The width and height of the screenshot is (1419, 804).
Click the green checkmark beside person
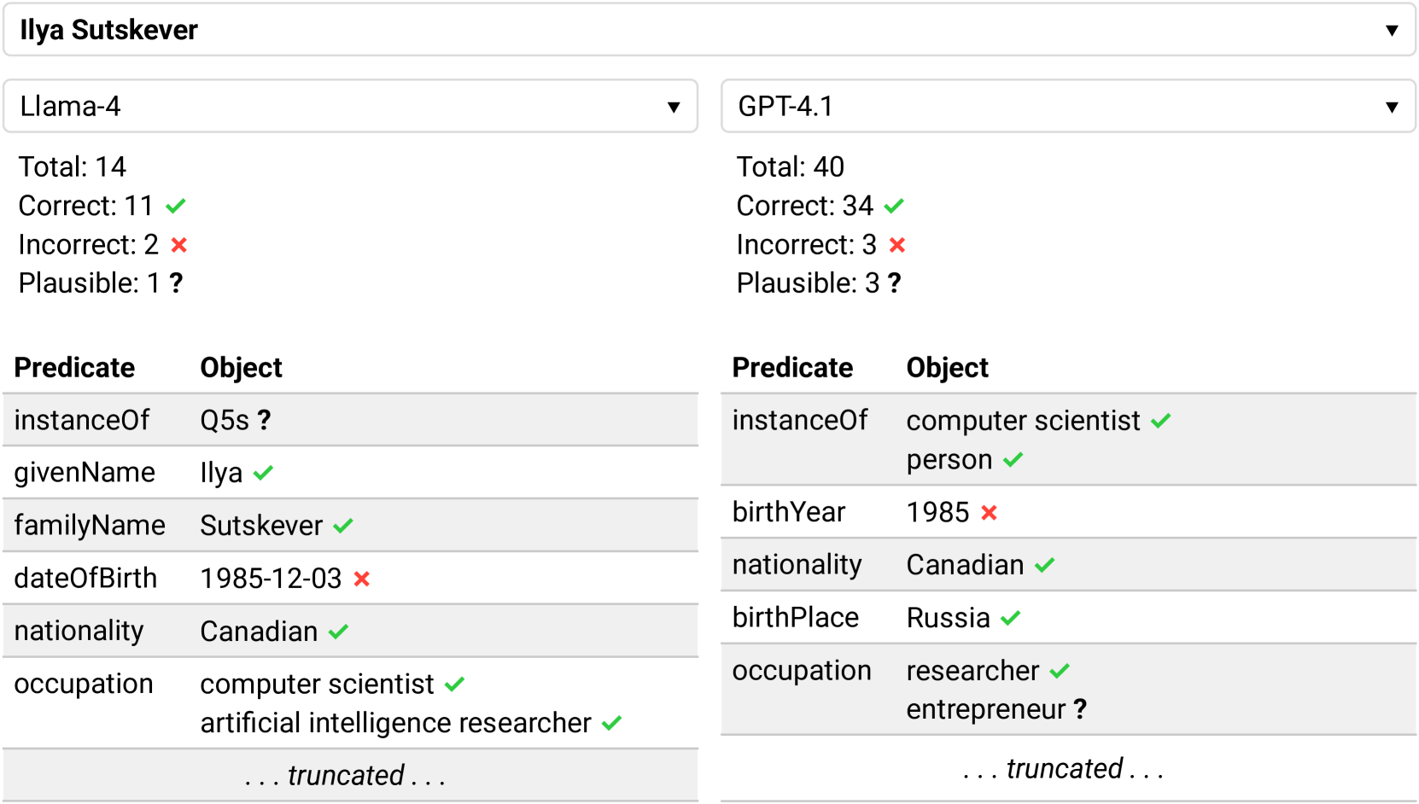pos(1013,460)
